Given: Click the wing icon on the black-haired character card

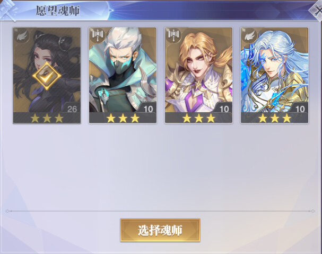Looking at the screenshot, I should (x=22, y=37).
